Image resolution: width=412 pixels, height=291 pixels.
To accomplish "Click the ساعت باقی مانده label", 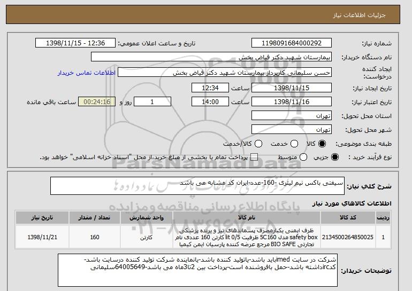I will (51, 102).
